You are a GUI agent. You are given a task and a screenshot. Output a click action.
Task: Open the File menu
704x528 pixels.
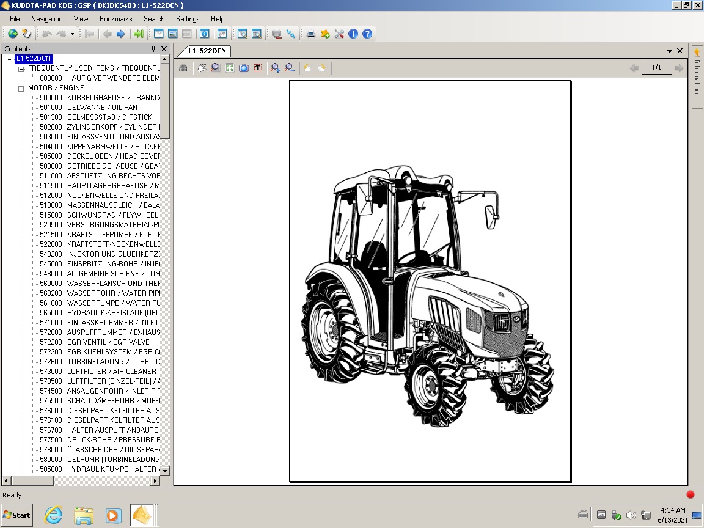(x=15, y=19)
